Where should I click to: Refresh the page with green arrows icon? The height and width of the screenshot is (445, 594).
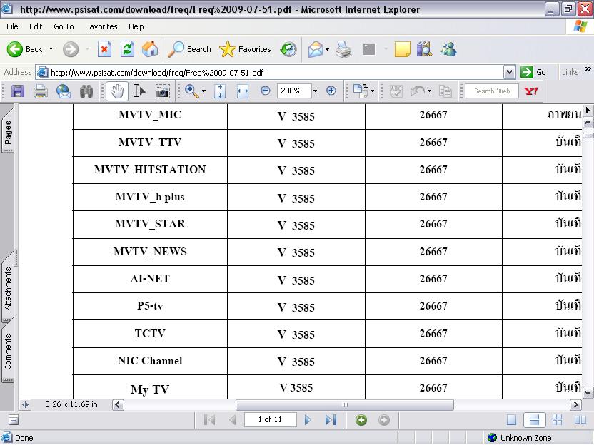tap(127, 49)
